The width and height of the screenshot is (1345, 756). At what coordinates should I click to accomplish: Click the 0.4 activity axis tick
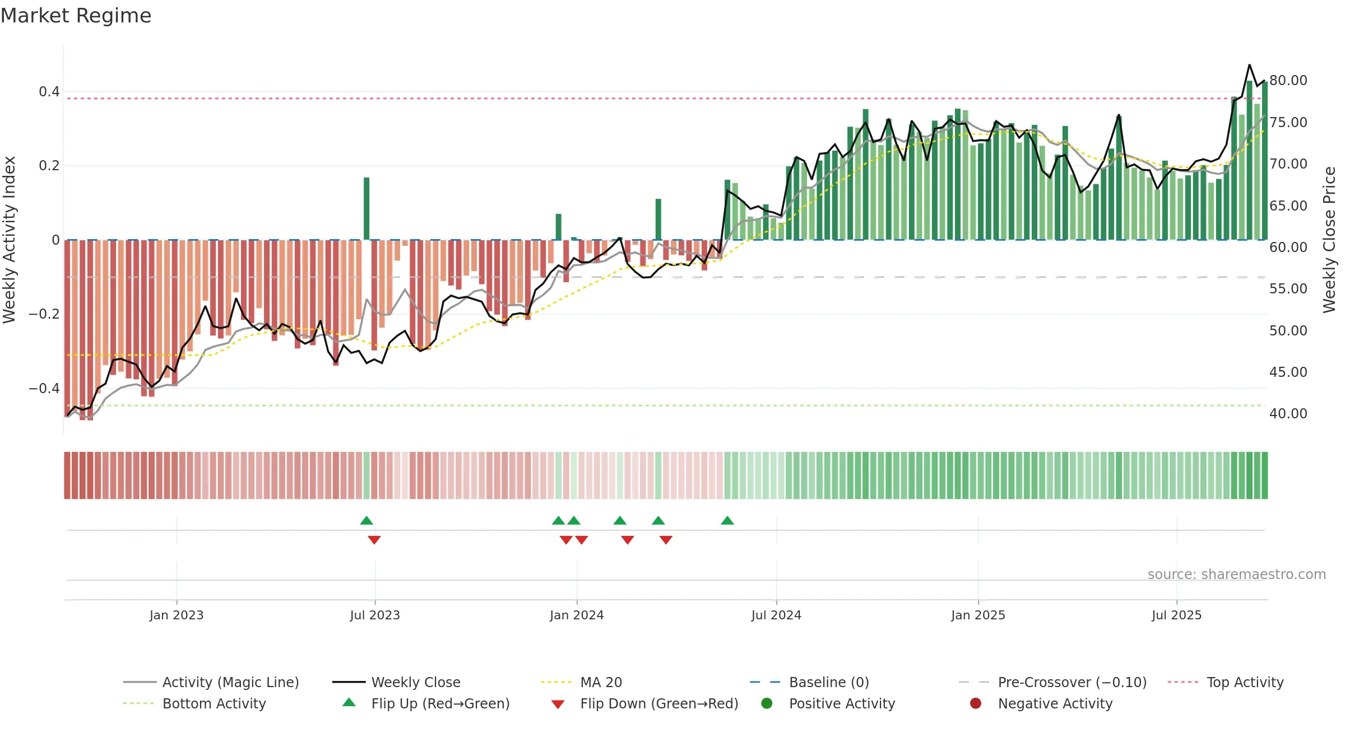point(49,92)
